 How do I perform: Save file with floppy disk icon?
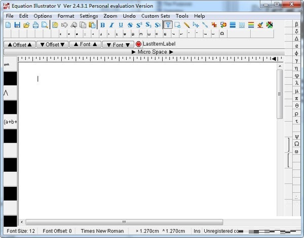17,25
